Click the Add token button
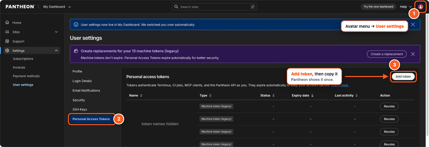Screen dimensions: 429x147 point(403,76)
